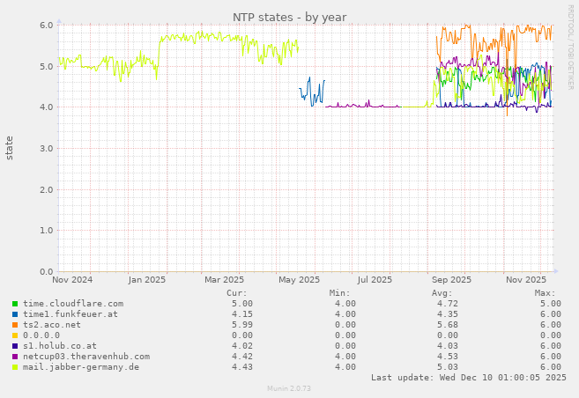Click the blue time1.funkfeuer.at legend swatch
Viewport: 579px width, 398px height.
coord(15,314)
